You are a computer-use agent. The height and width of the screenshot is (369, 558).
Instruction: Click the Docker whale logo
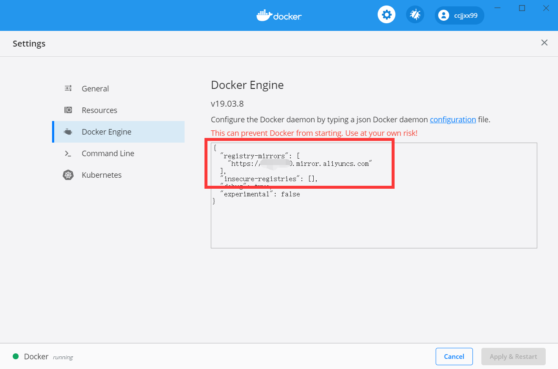point(279,15)
